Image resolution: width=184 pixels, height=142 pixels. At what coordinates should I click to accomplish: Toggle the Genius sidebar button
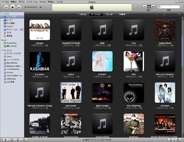point(178,140)
